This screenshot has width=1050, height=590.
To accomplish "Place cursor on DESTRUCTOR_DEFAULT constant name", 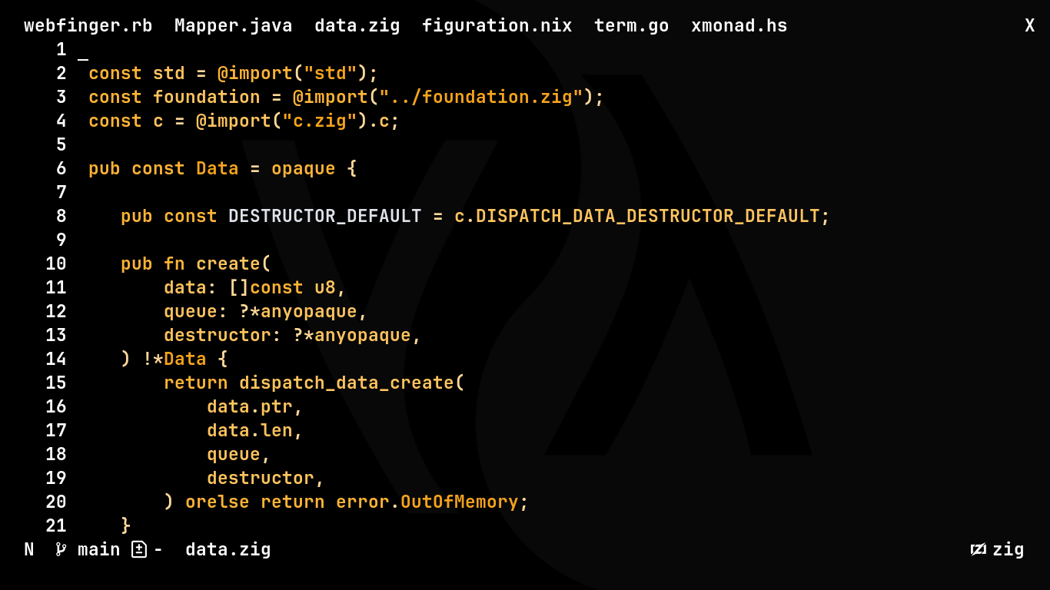I will pyautogui.click(x=324, y=216).
